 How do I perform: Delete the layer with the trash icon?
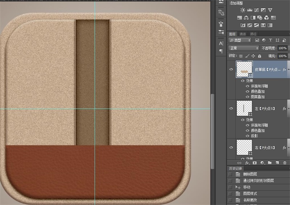(285, 163)
